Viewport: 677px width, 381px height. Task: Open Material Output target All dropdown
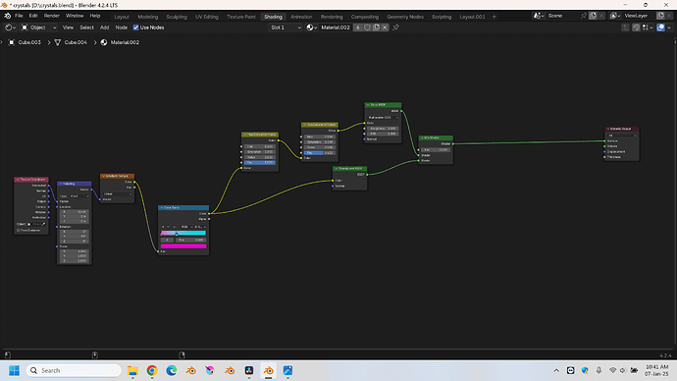click(622, 136)
